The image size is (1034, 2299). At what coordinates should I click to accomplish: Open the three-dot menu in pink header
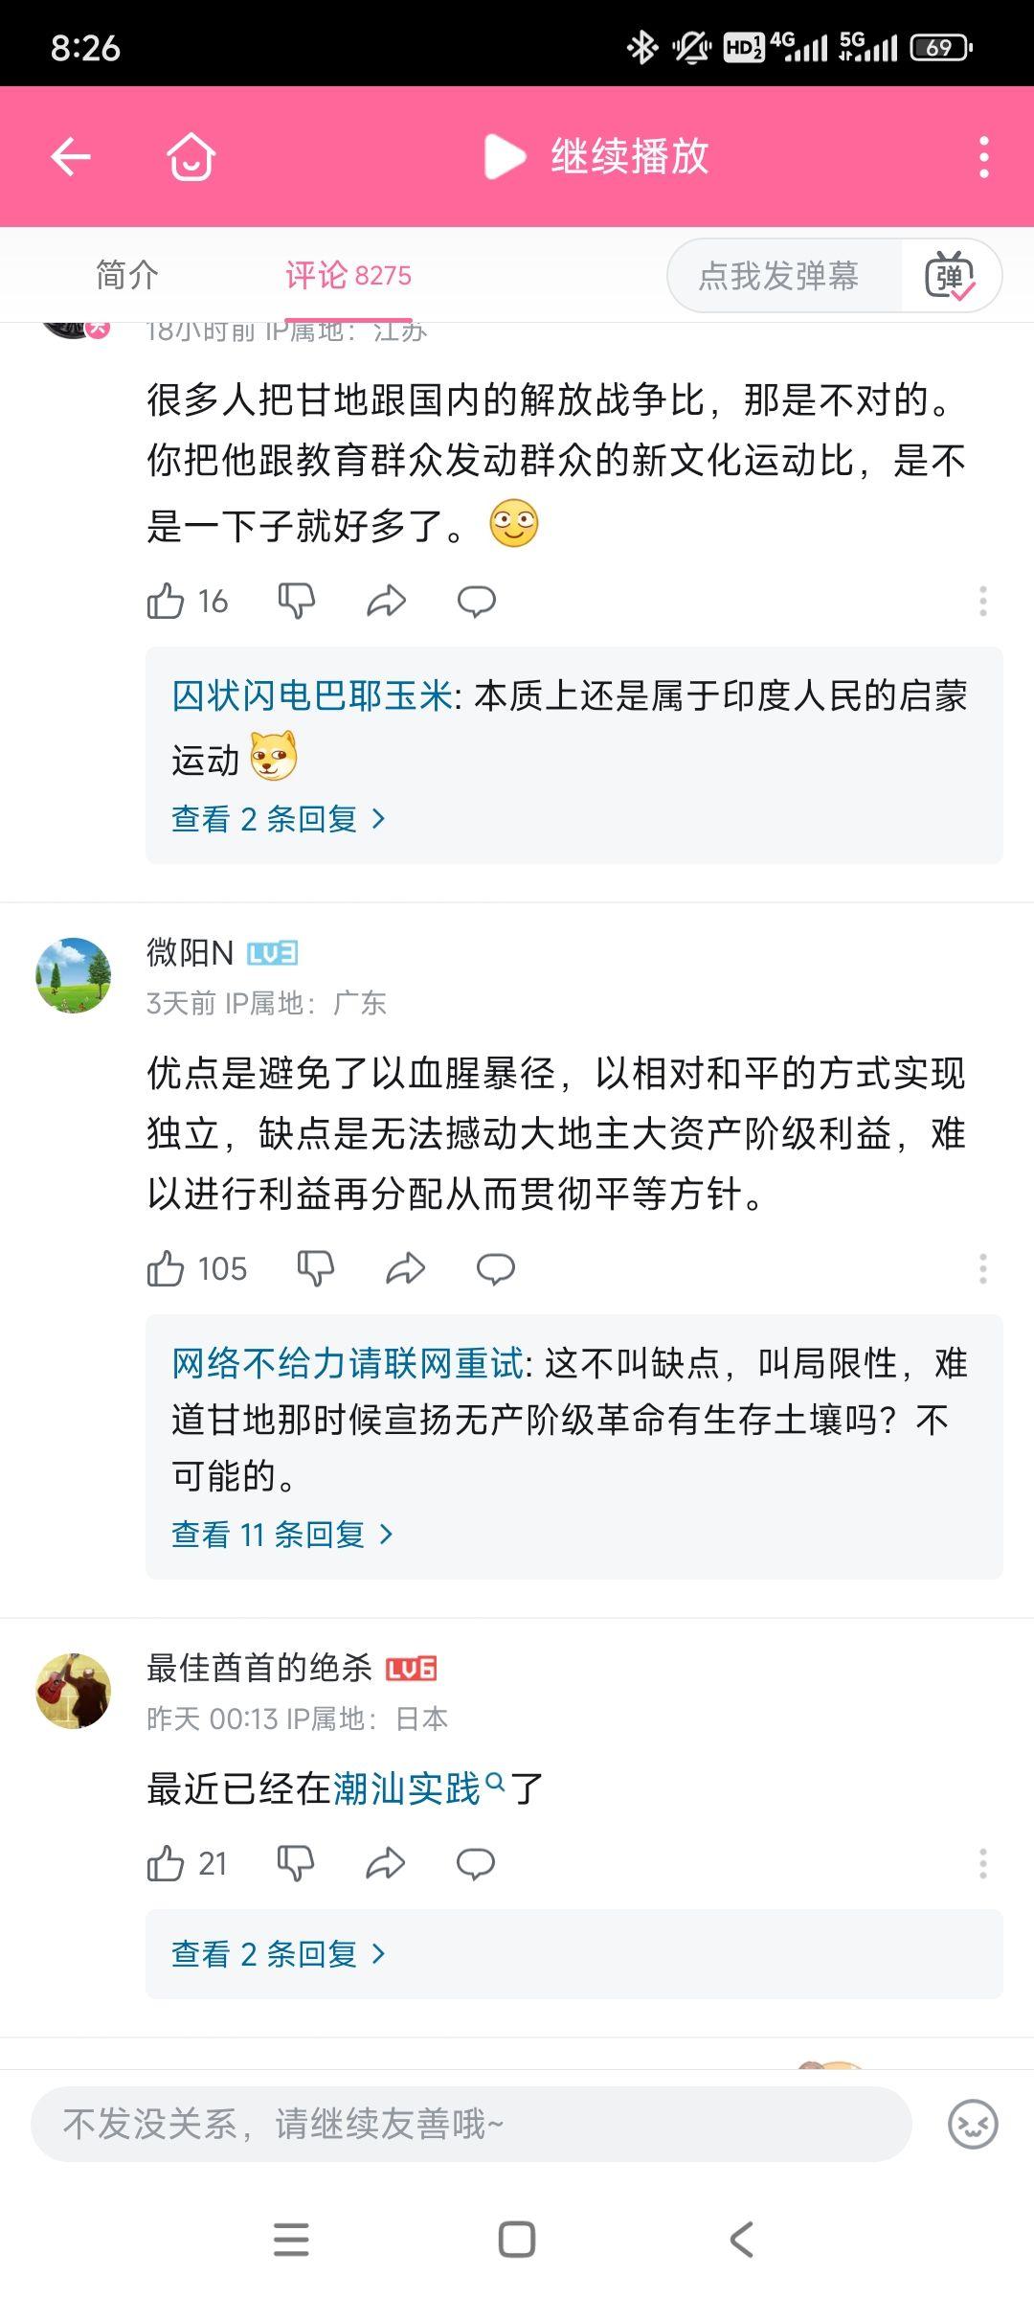click(x=983, y=156)
